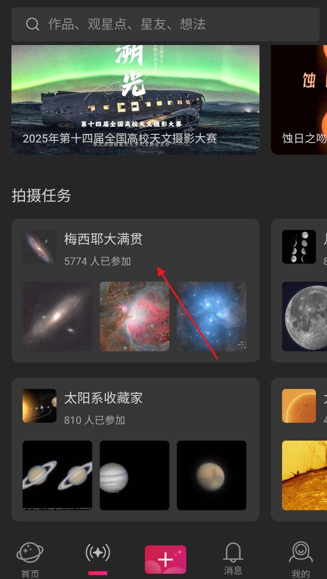View the Andromeda galaxy photo thumbnail

(x=57, y=317)
